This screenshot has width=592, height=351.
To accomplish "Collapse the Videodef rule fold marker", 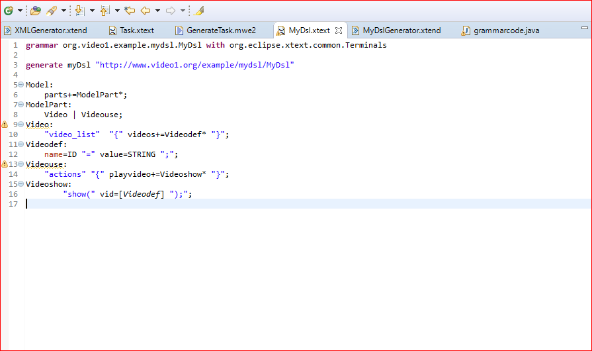I will (21, 144).
